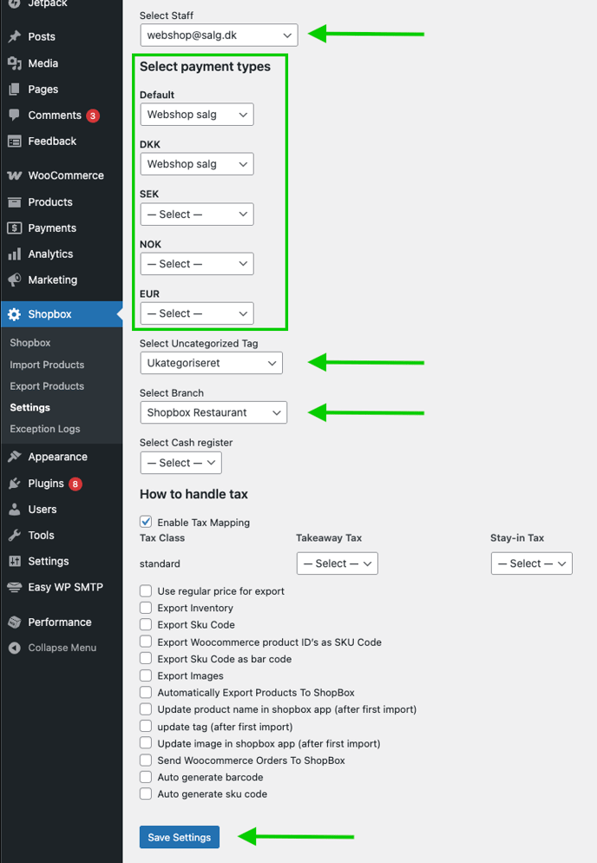This screenshot has width=597, height=863.
Task: Click the Collapse Menu arrow icon
Action: (14, 649)
